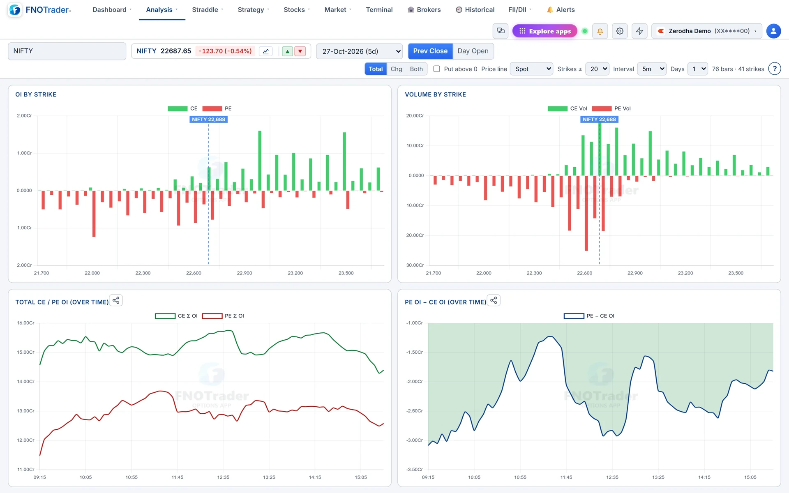
Task: Click the NIFTY 22687.65 quote text
Action: [164, 51]
